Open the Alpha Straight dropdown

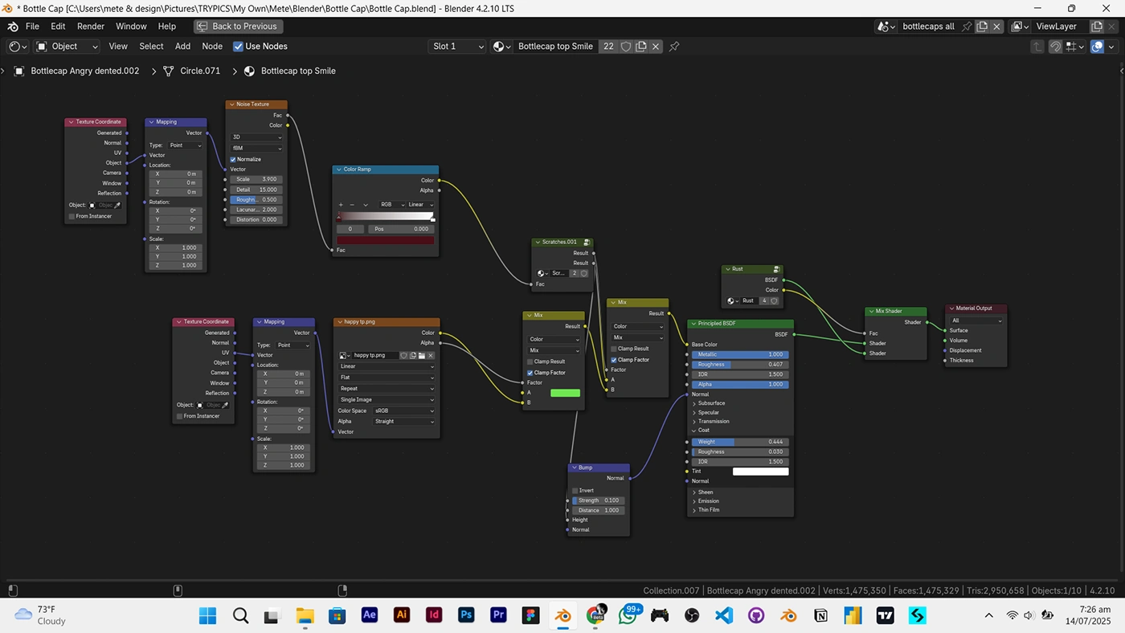[x=404, y=421]
